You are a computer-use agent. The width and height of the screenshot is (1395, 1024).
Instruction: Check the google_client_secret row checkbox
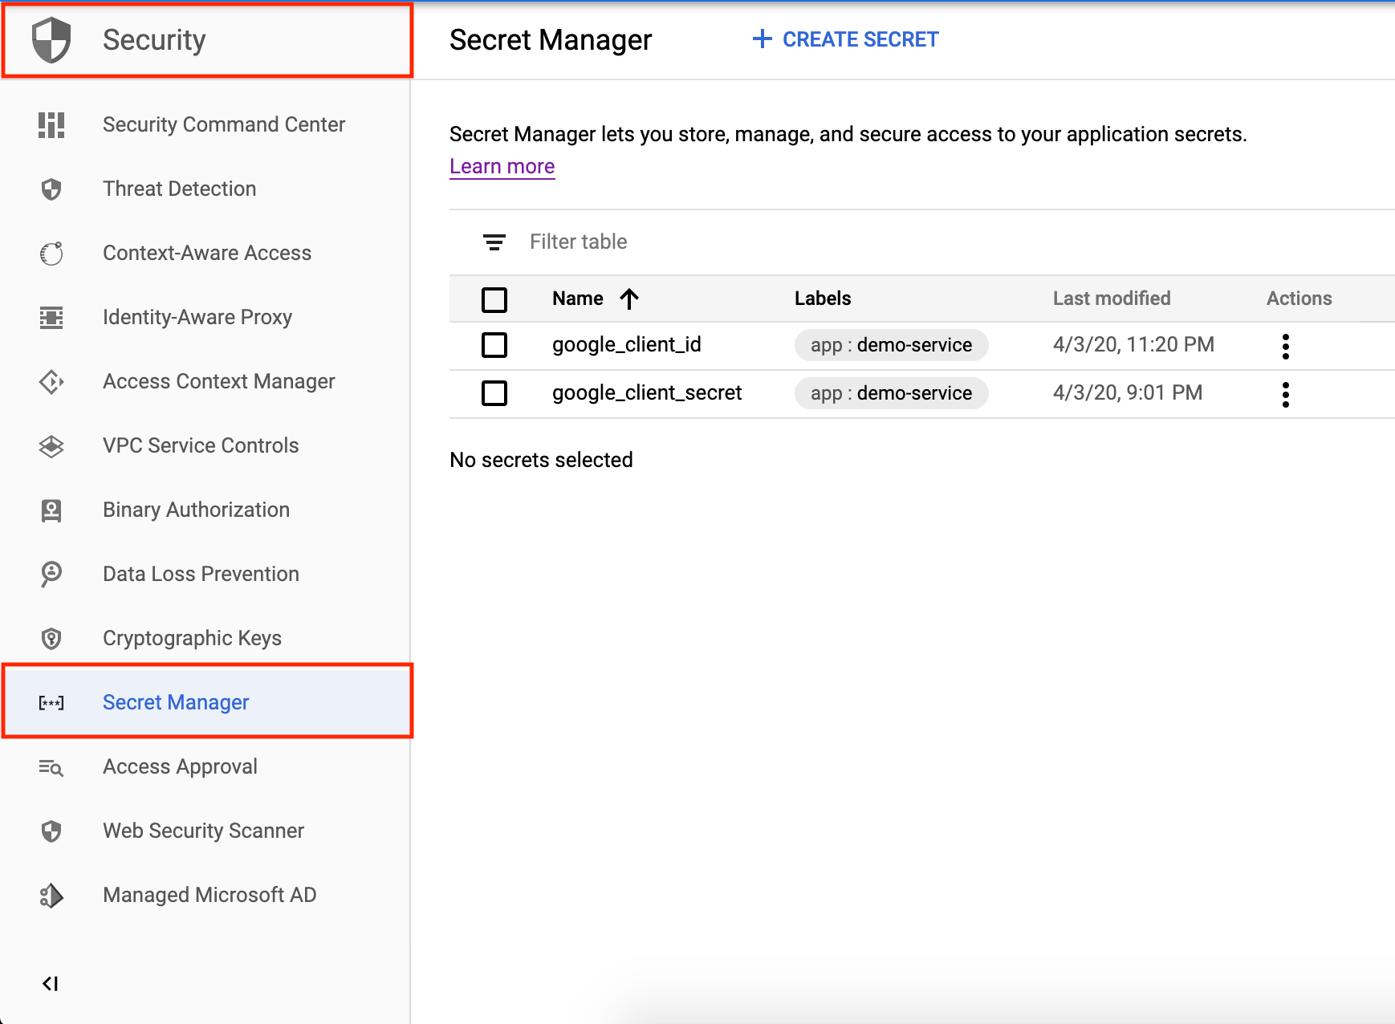click(494, 393)
